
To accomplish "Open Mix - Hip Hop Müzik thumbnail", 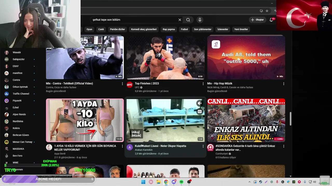I will pyautogui.click(x=246, y=57).
